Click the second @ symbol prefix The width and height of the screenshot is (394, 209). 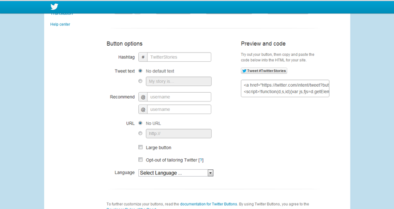[x=143, y=109]
